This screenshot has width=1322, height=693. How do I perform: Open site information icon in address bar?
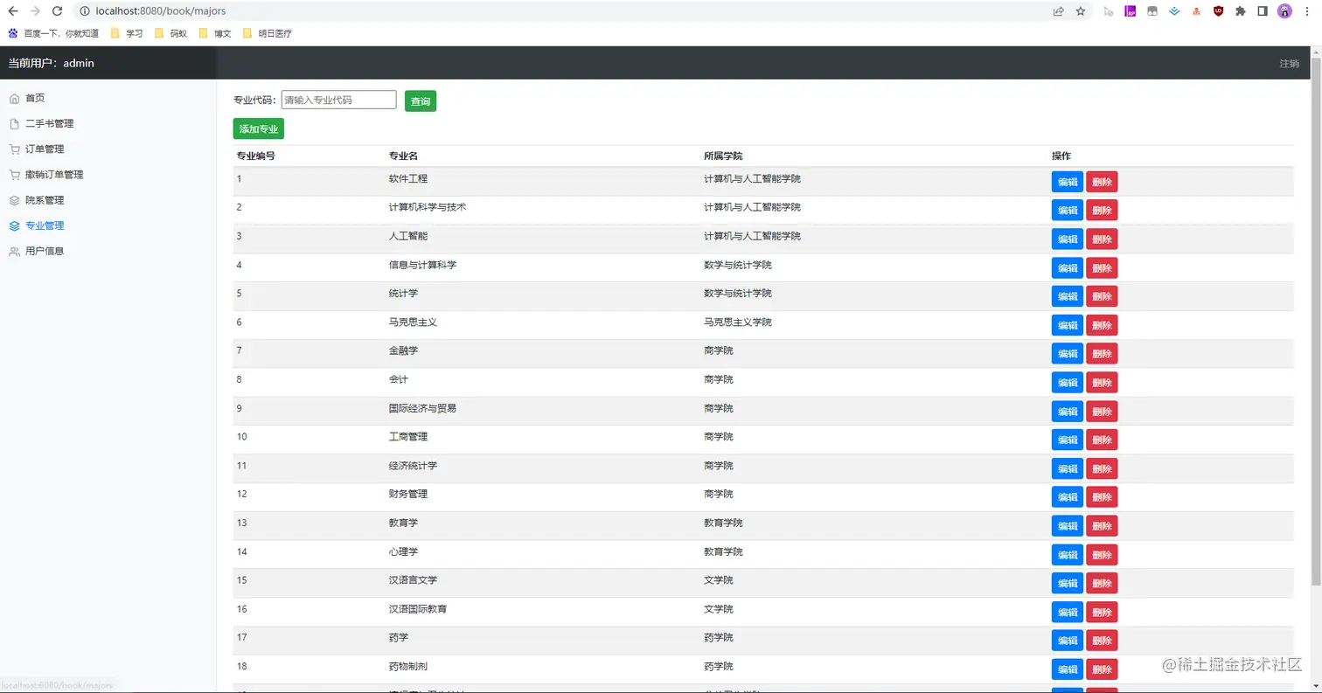point(84,11)
